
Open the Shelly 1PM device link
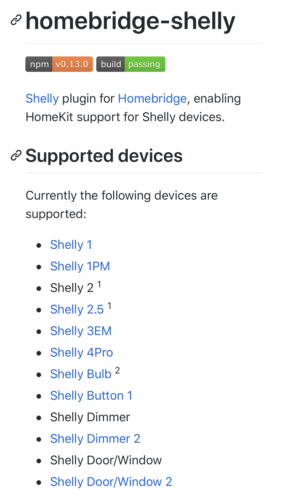tap(80, 266)
